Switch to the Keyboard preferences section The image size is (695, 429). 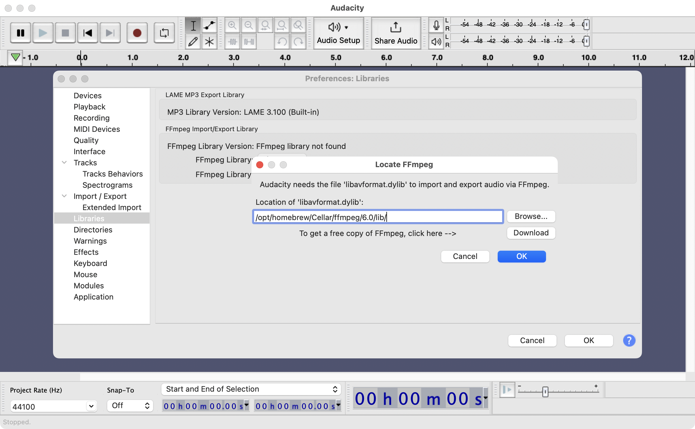point(90,263)
